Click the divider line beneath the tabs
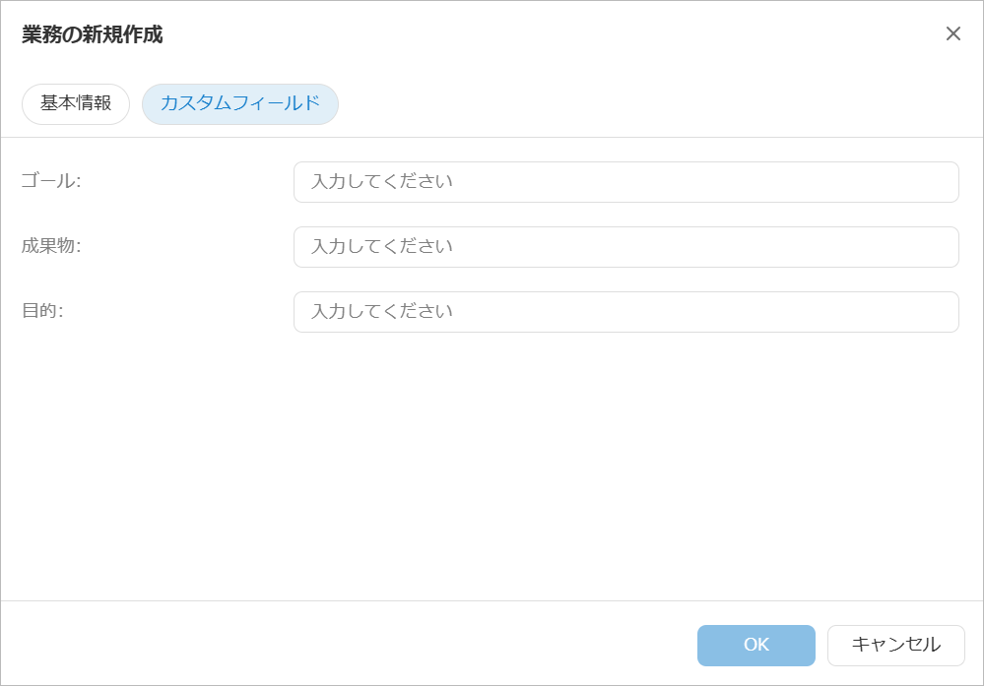 [x=492, y=137]
